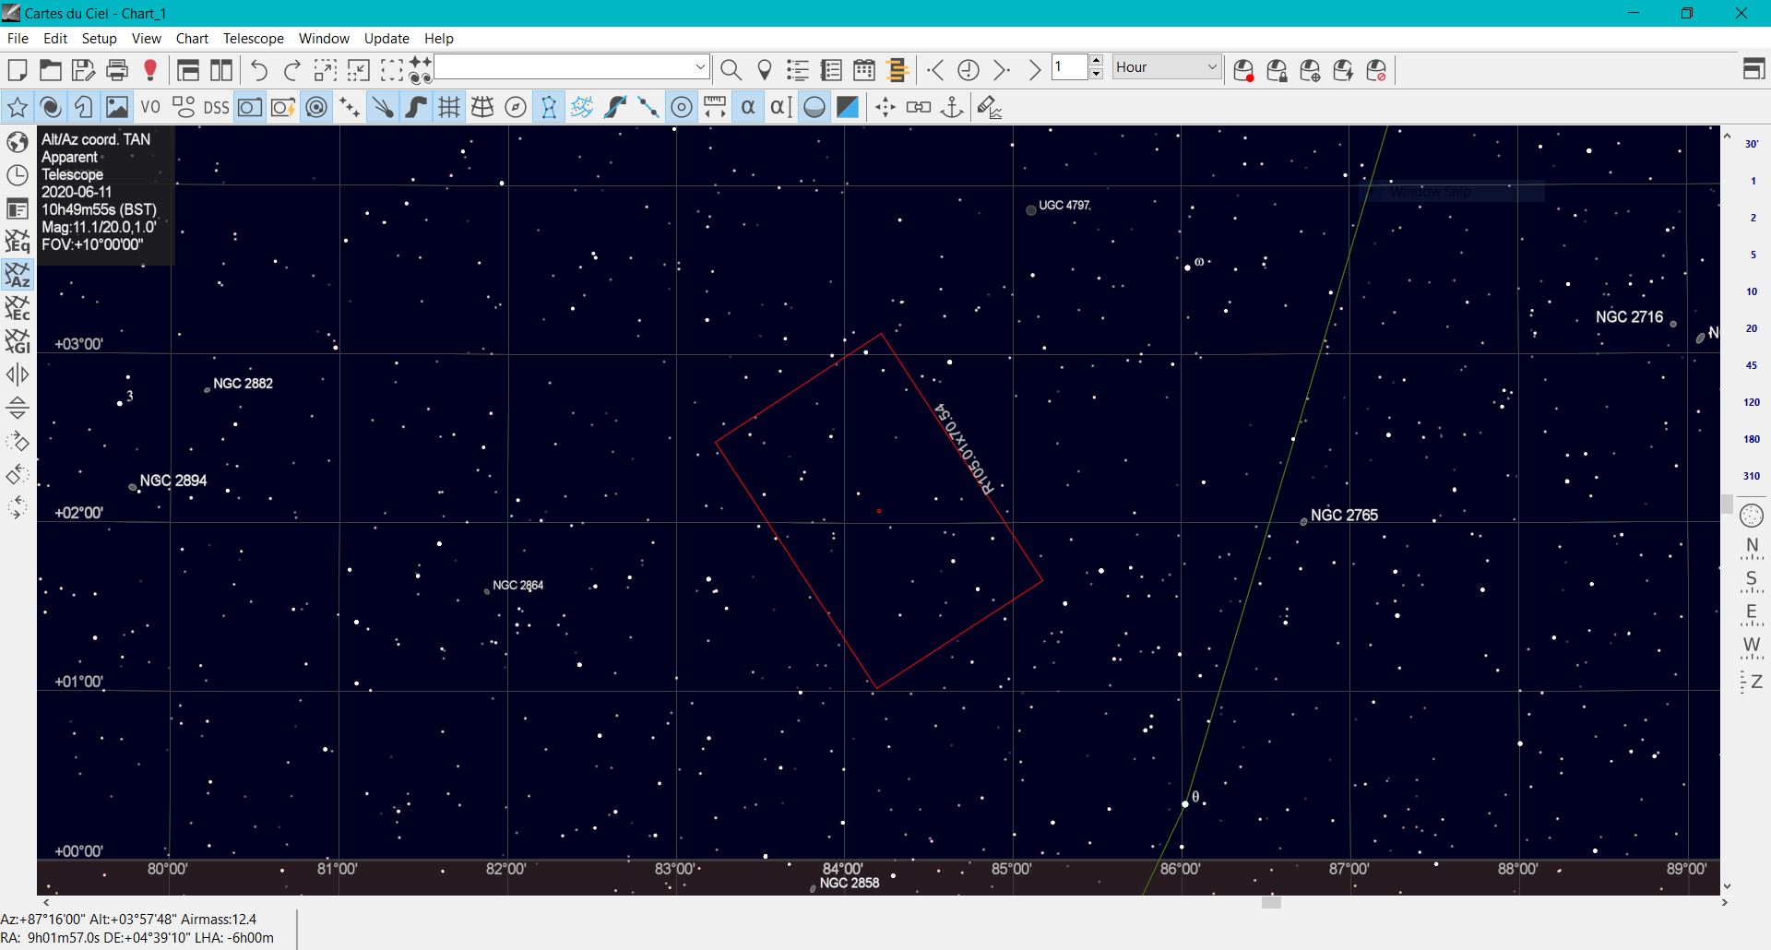The image size is (1771, 950).
Task: Print the current chart
Action: (117, 70)
